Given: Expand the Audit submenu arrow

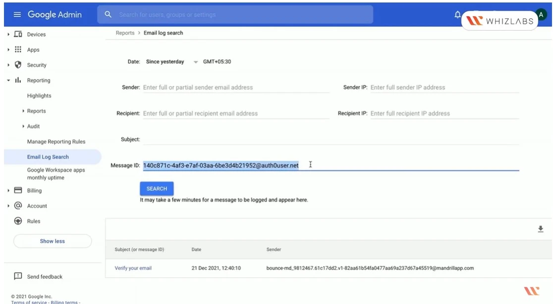Looking at the screenshot, I should 23,126.
